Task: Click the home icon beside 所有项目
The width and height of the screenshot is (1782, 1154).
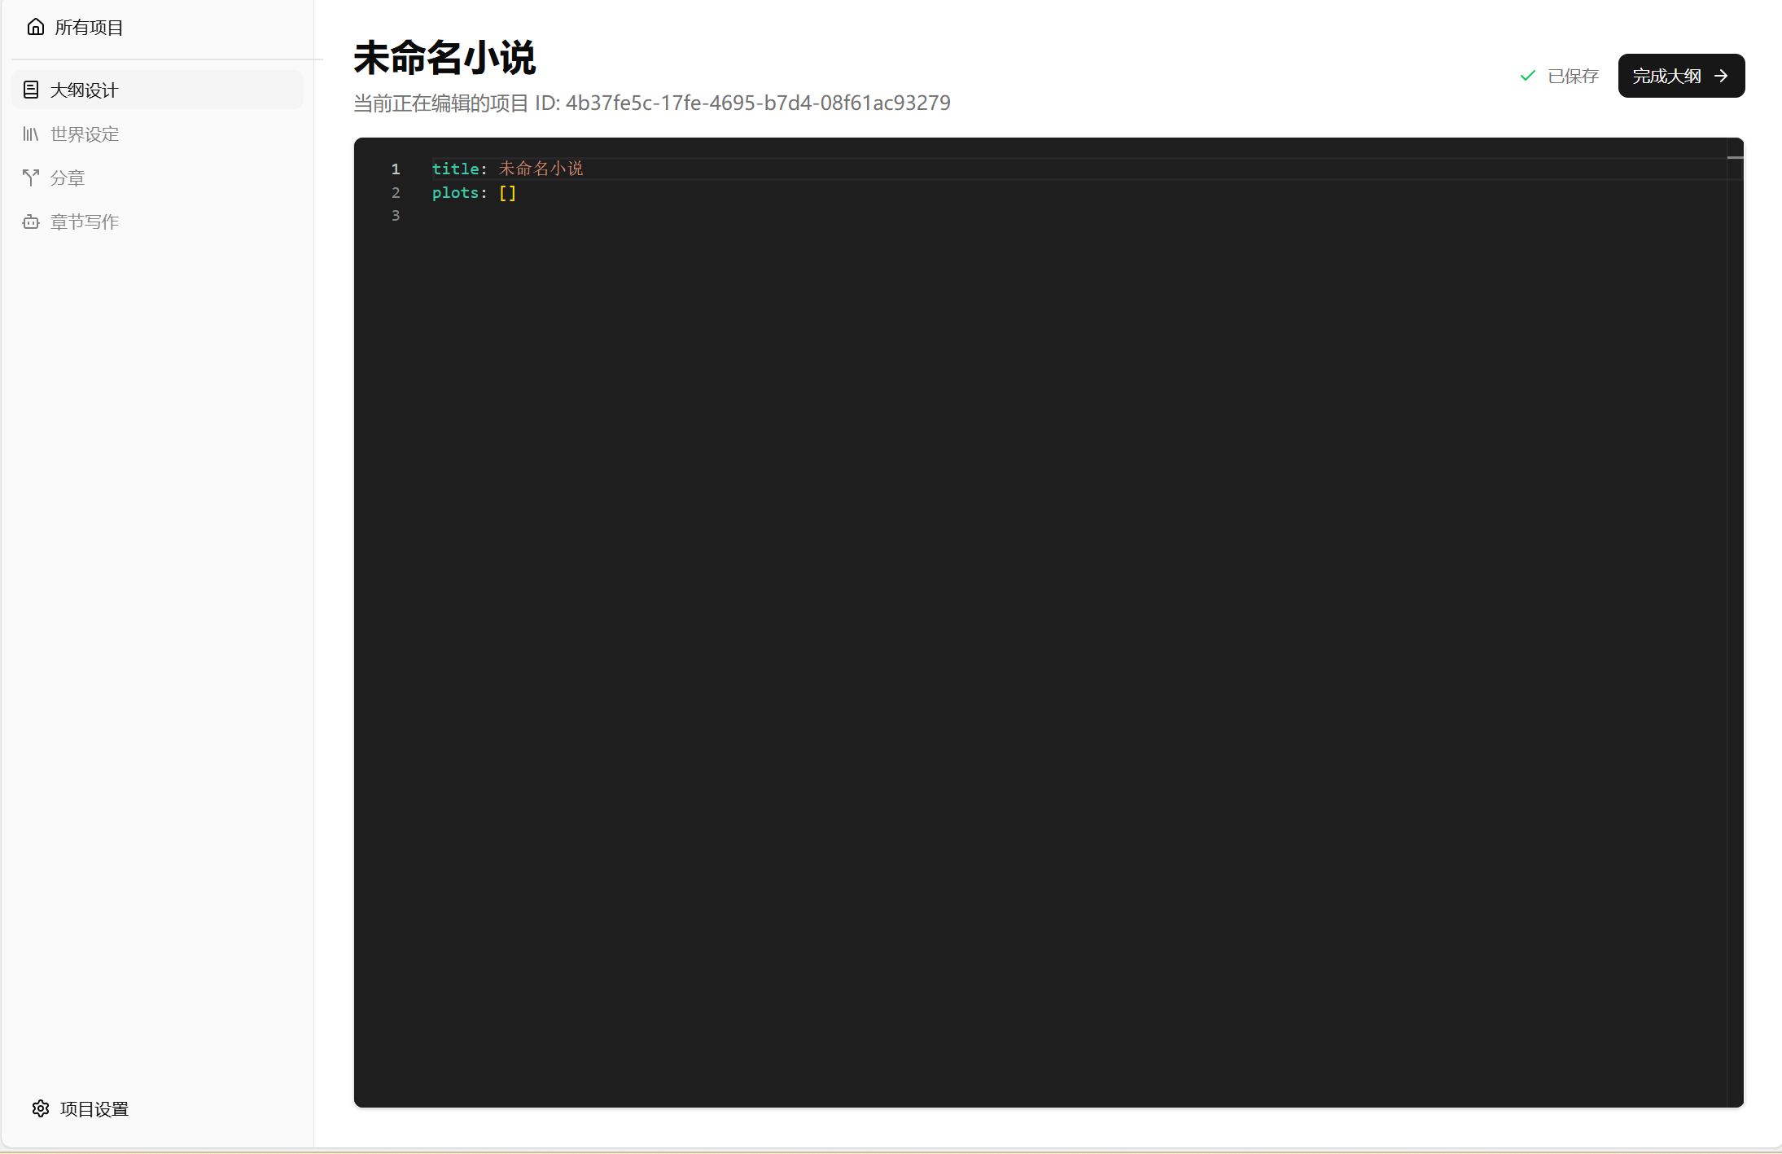Action: coord(36,26)
